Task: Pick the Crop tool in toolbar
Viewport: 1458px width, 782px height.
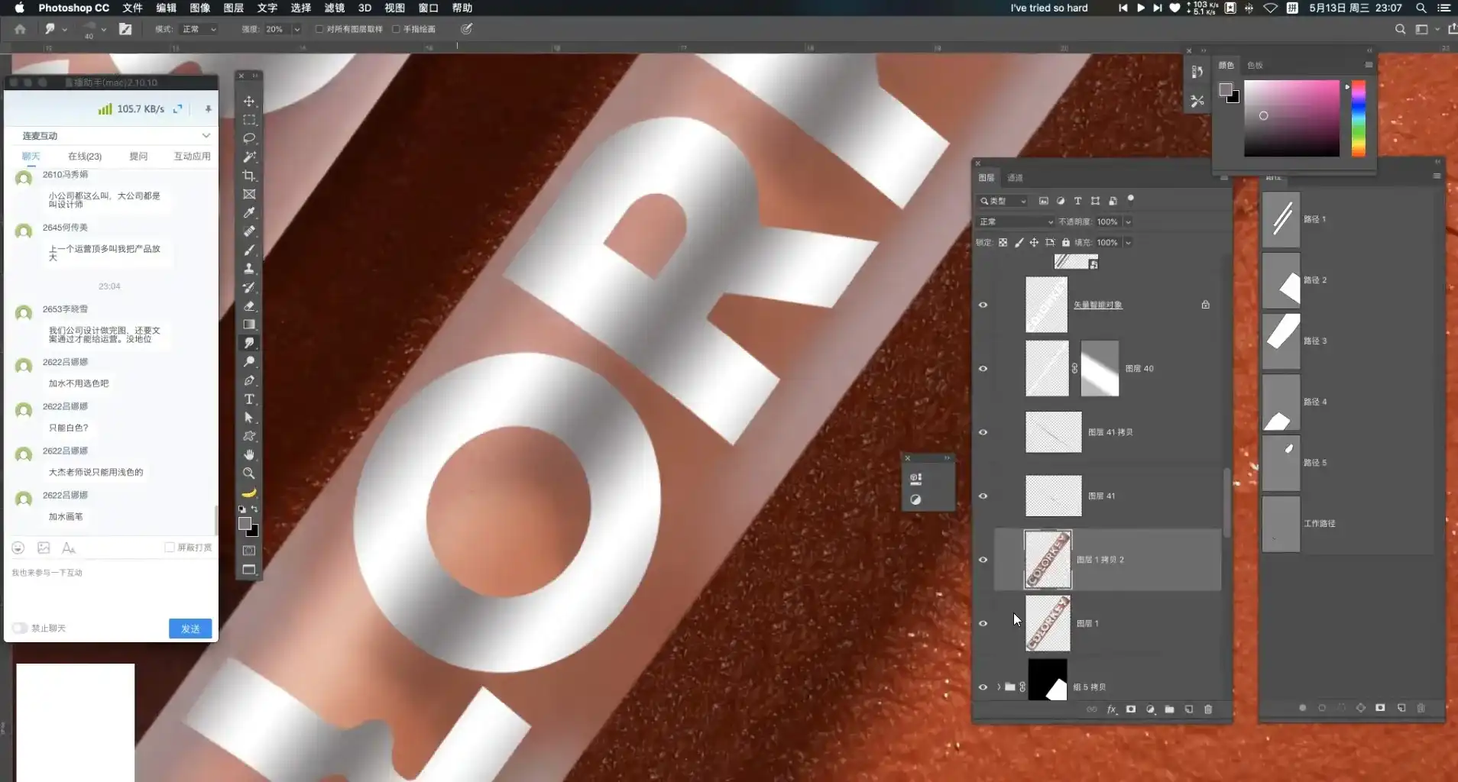Action: point(249,176)
